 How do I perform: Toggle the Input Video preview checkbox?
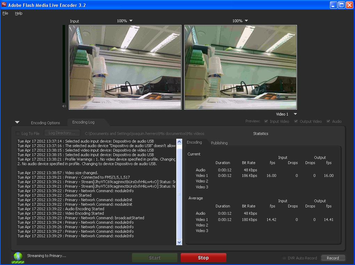pos(266,121)
